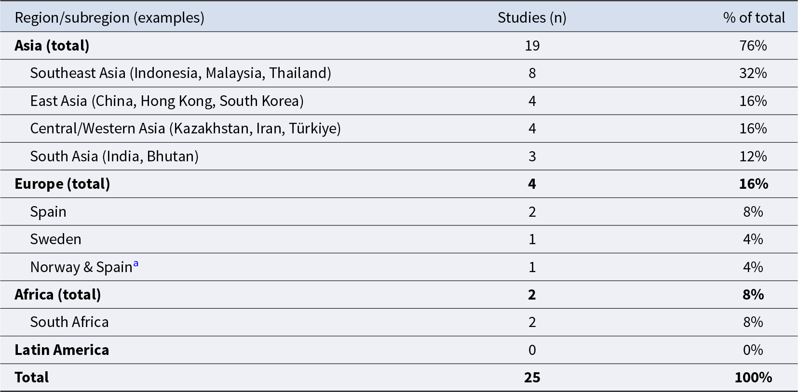This screenshot has width=798, height=392.
Task: Click the Europe (total) row label
Action: (62, 184)
